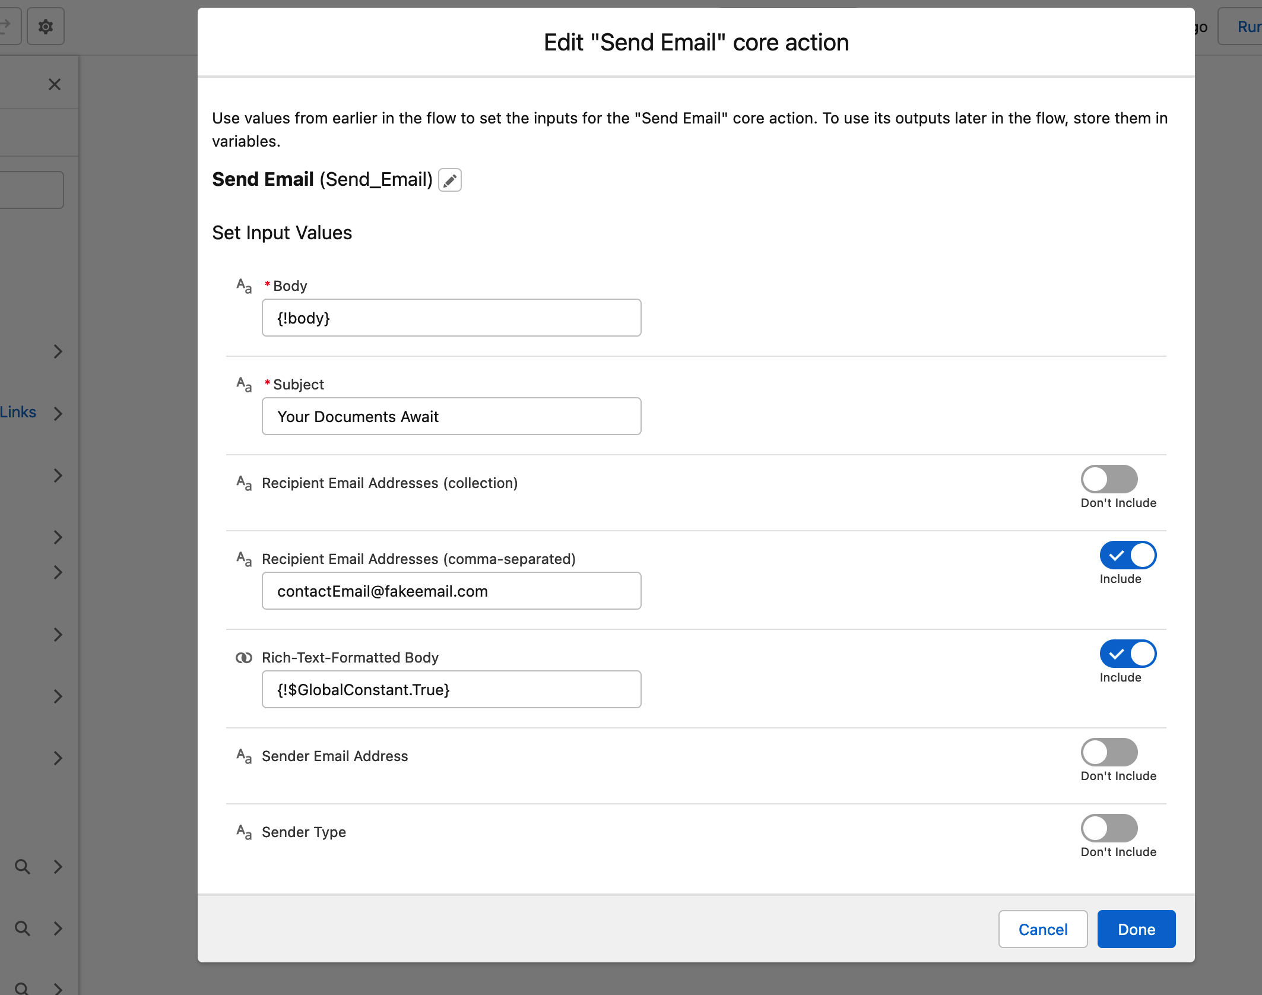This screenshot has height=995, width=1262.
Task: Click the text type icon next to Sender Email Address
Action: click(x=245, y=755)
